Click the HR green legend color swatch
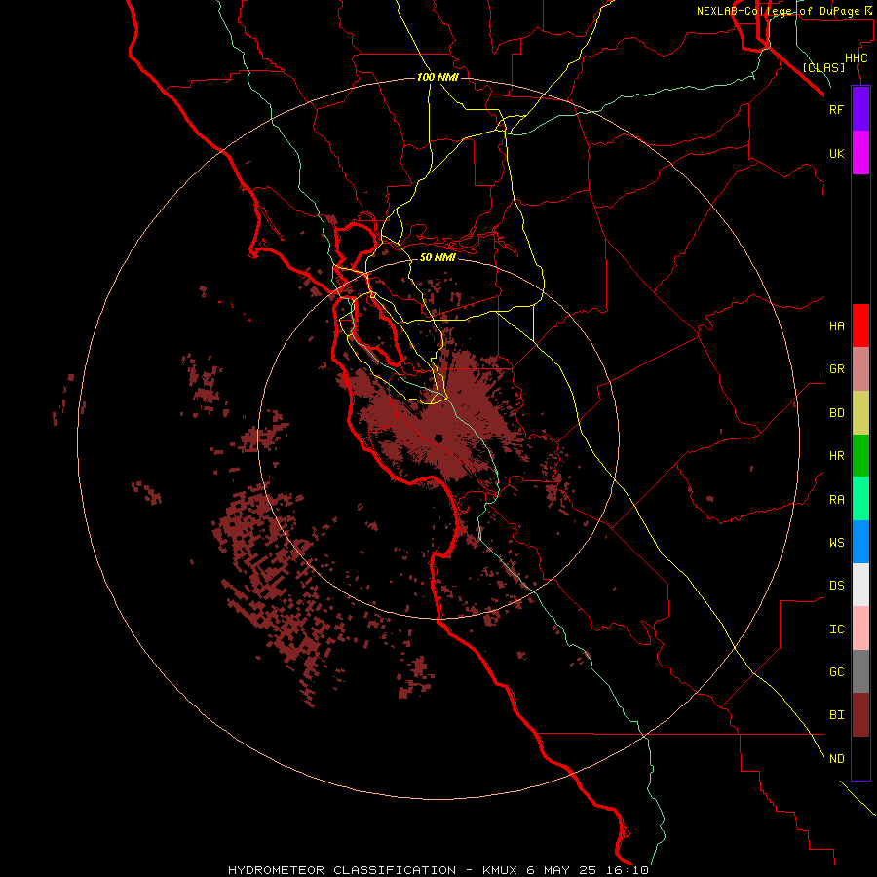 tap(860, 456)
